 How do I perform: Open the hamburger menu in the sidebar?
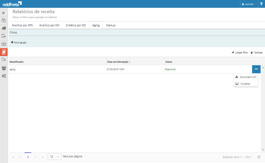[x=4, y=13]
